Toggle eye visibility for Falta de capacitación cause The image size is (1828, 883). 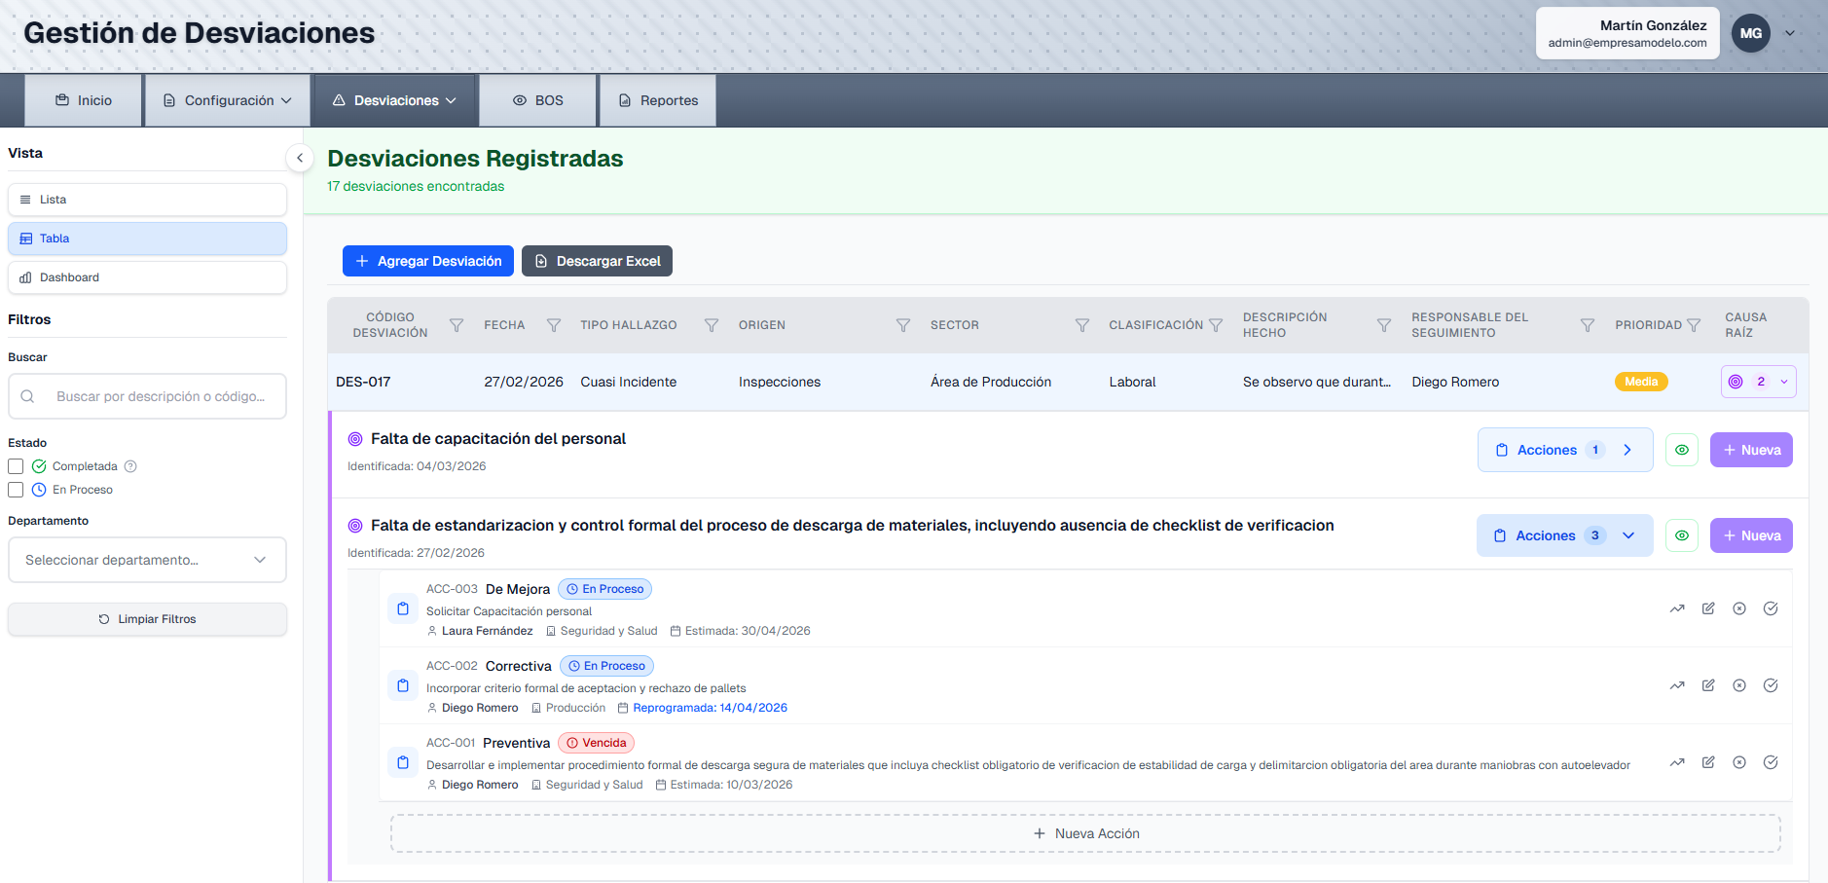coord(1682,450)
